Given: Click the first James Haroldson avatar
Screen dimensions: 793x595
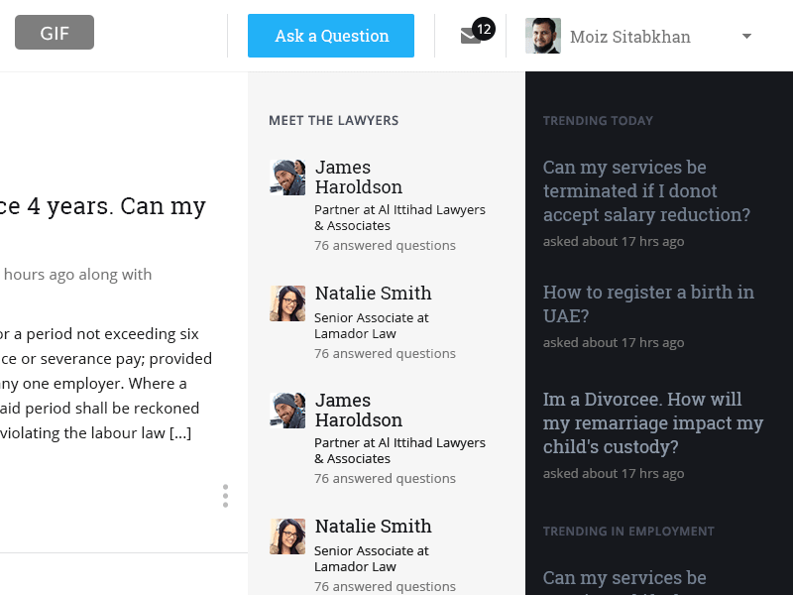Looking at the screenshot, I should 287,178.
